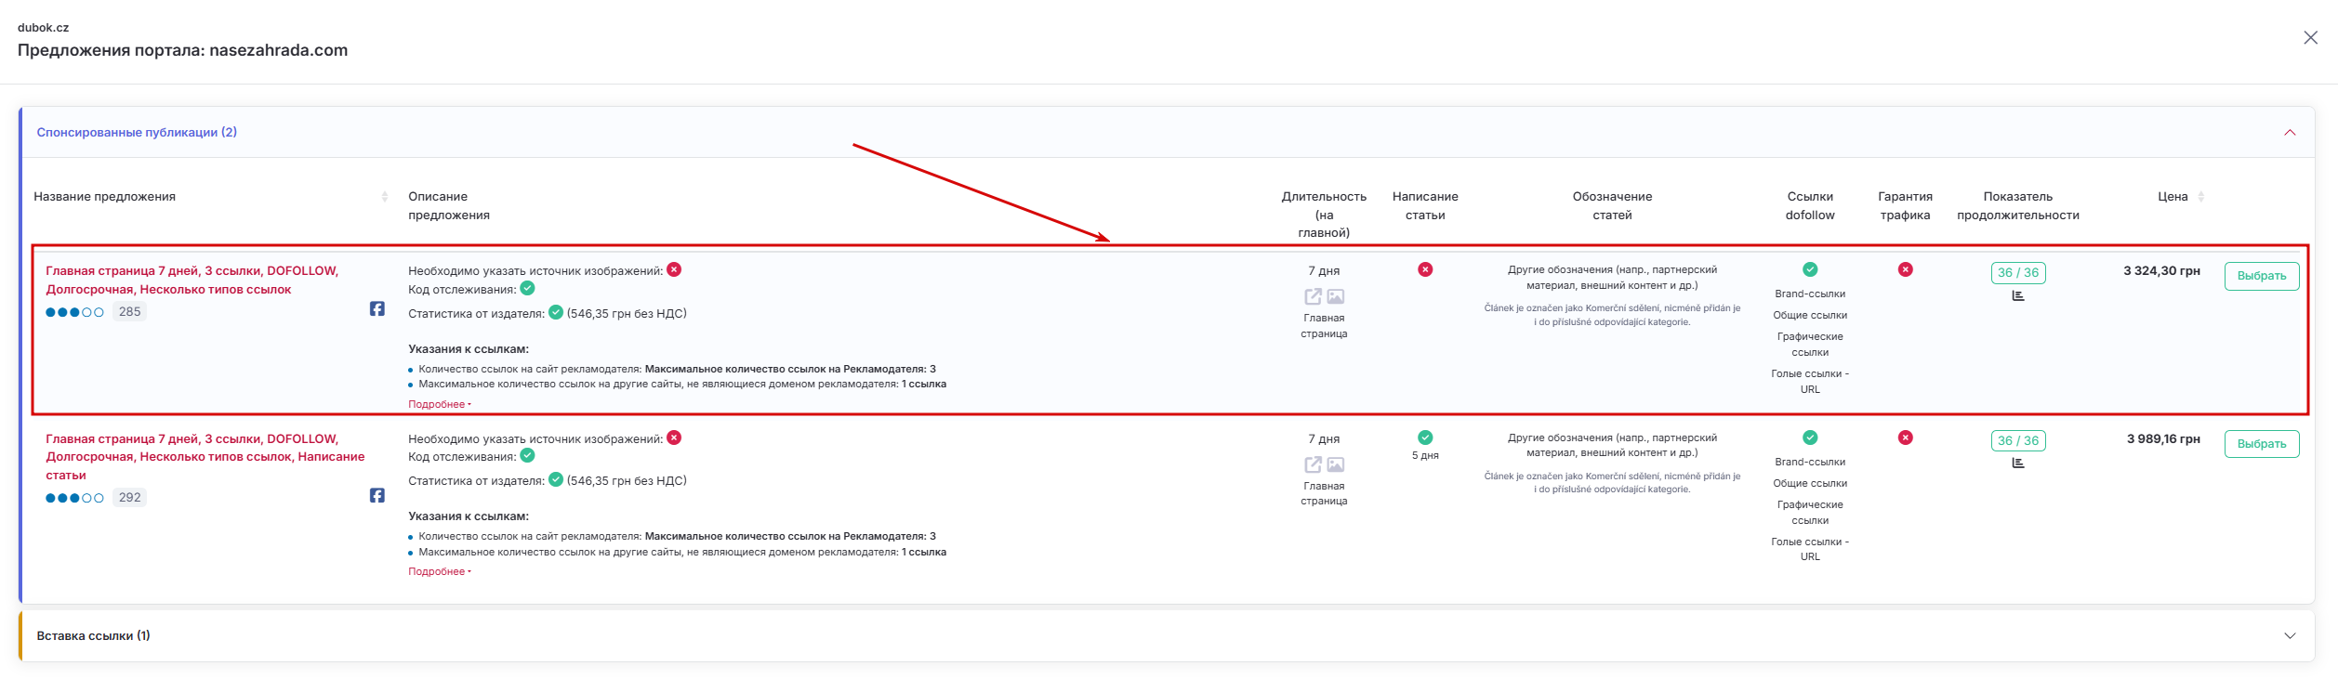Click image preview icon in the 3 989,16 грн offer
The width and height of the screenshot is (2338, 679).
1335,464
